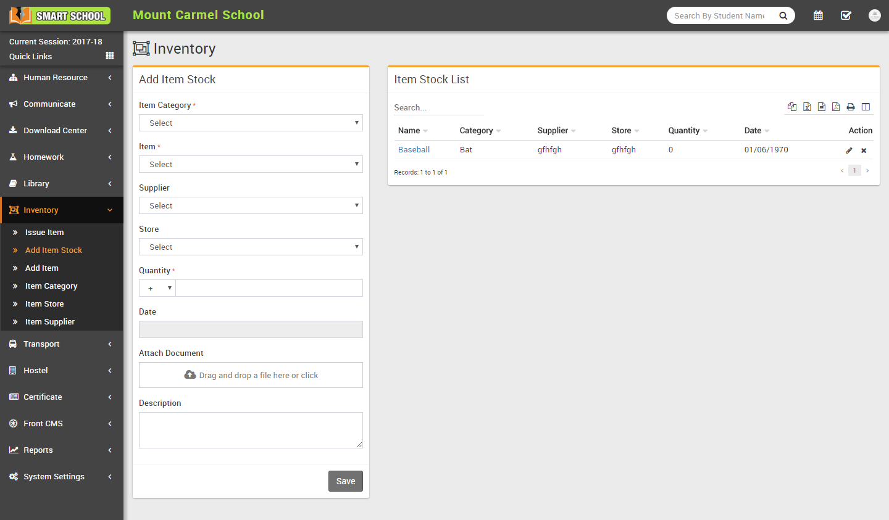Edit the Baseball stock record
Image resolution: width=889 pixels, height=520 pixels.
coord(849,151)
